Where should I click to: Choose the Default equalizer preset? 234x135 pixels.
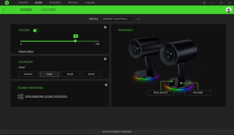[28, 74]
